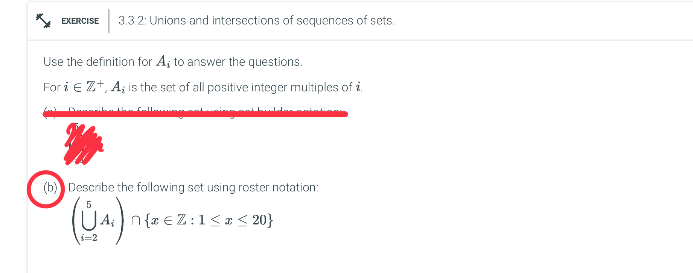
Task: Click the Z+ symbol in the definition
Action: [x=95, y=86]
